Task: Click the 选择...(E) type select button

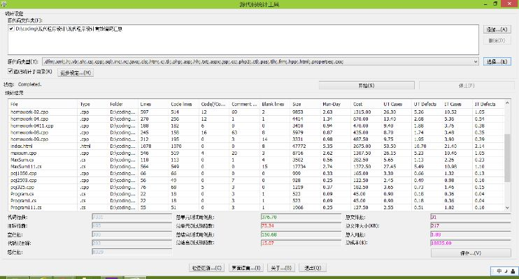Action: pyautogui.click(x=497, y=61)
